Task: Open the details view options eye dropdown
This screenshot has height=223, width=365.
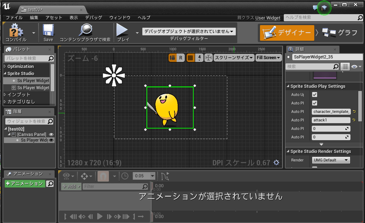Action: 356,67
